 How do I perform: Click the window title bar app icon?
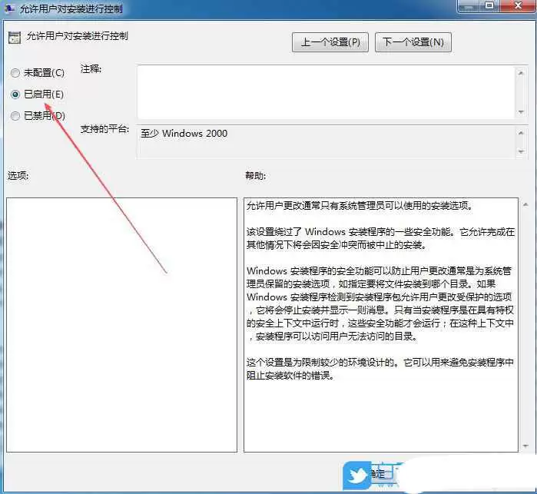coord(10,8)
